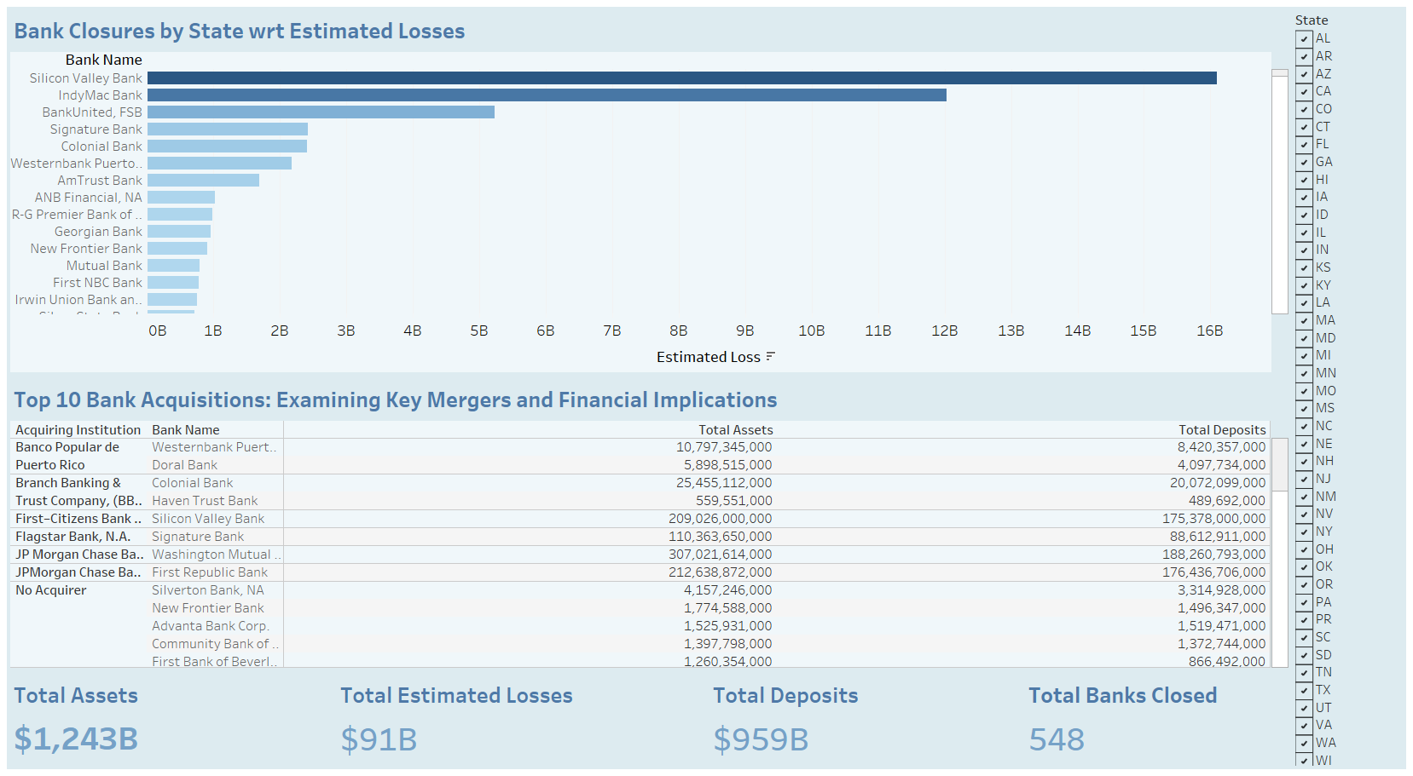Click the sort icon beside Estimated Loss

[x=770, y=357]
